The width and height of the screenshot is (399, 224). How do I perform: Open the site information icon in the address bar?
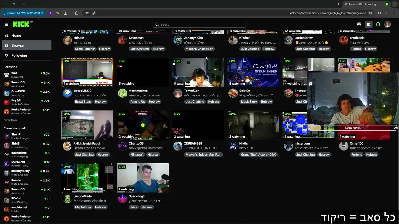(x=370, y=13)
